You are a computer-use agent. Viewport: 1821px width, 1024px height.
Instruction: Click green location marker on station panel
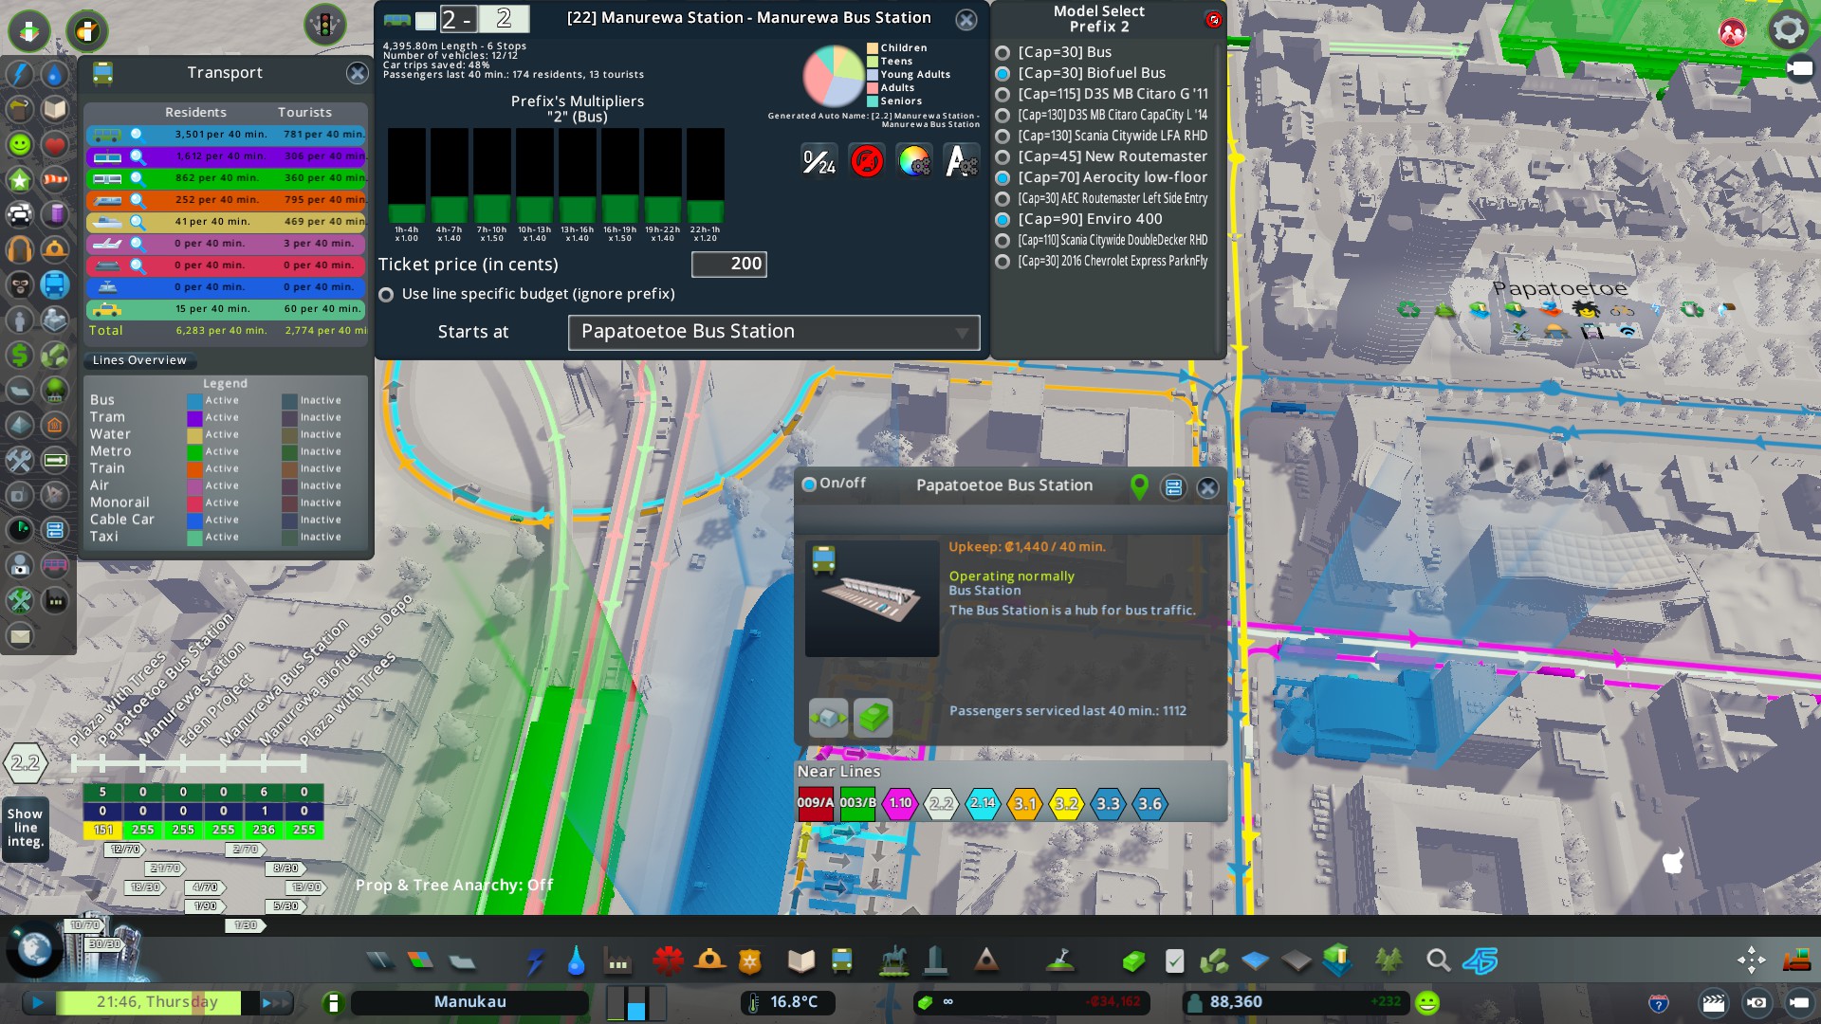(1139, 486)
